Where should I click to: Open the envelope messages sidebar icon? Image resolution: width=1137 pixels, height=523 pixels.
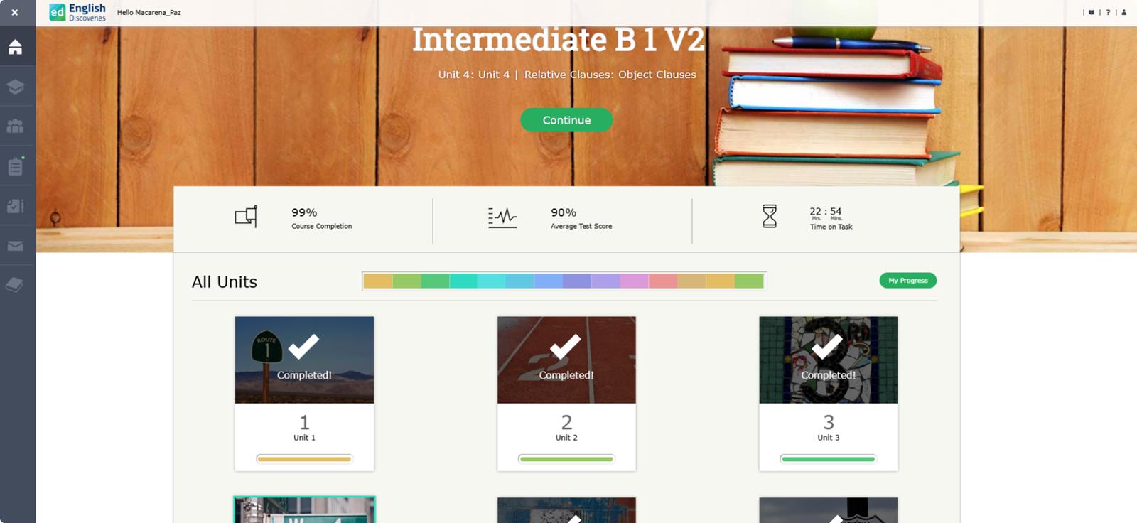point(15,246)
